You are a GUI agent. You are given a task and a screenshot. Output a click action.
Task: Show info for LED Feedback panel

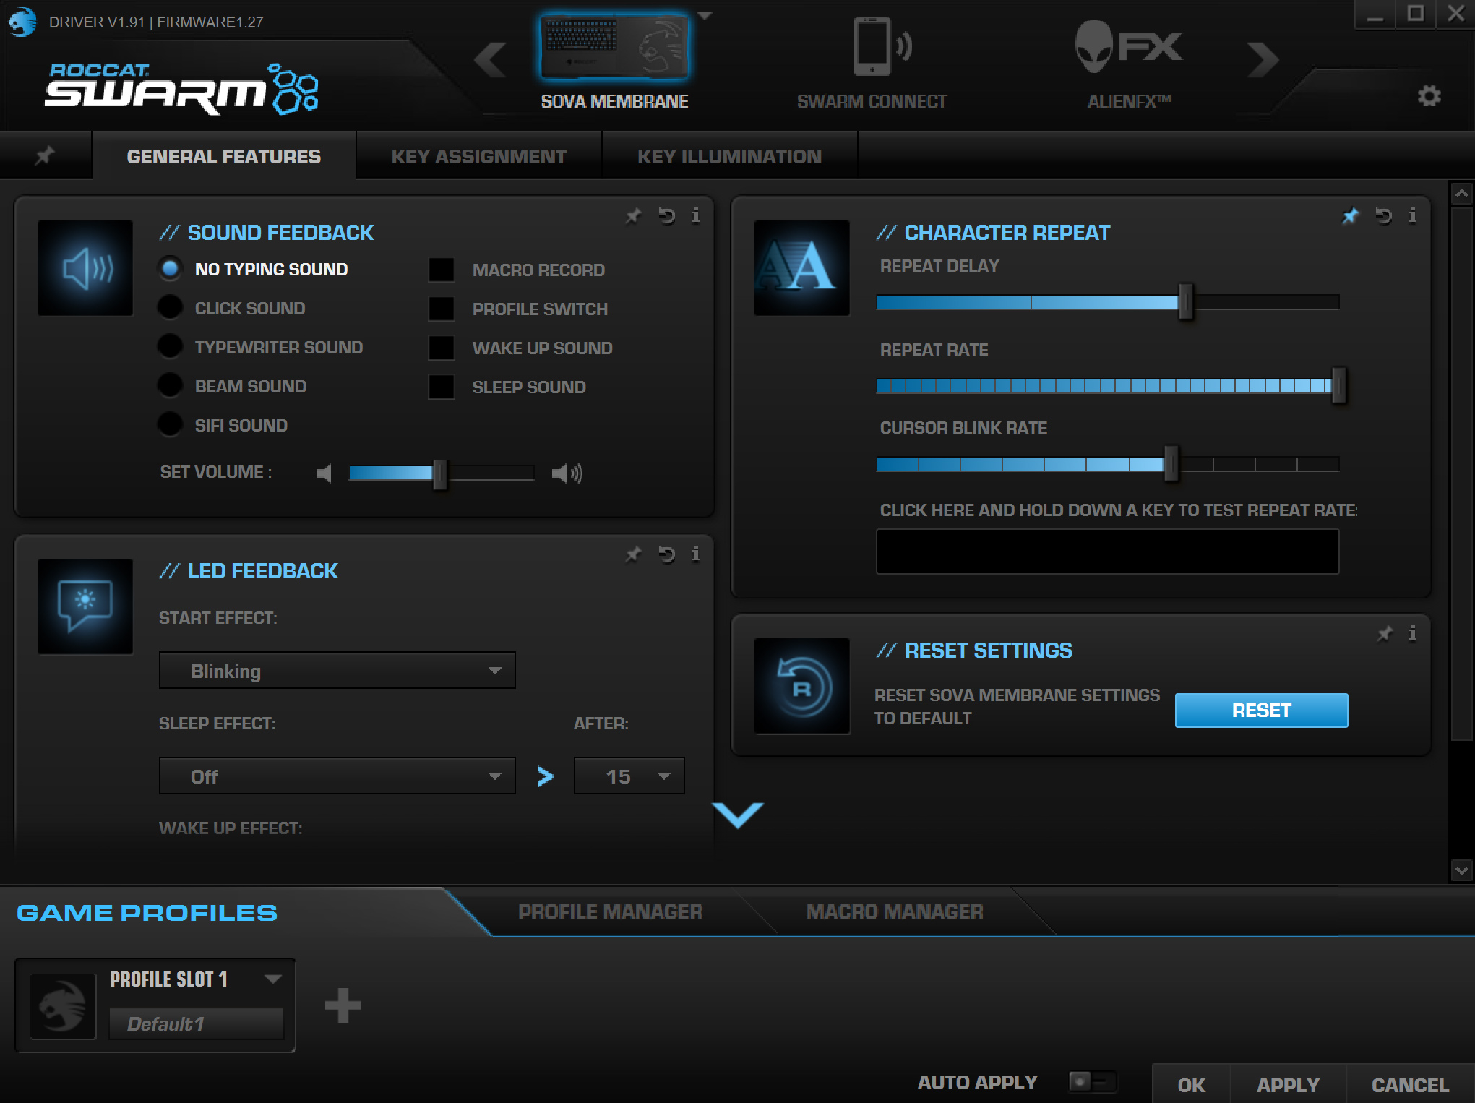(695, 554)
